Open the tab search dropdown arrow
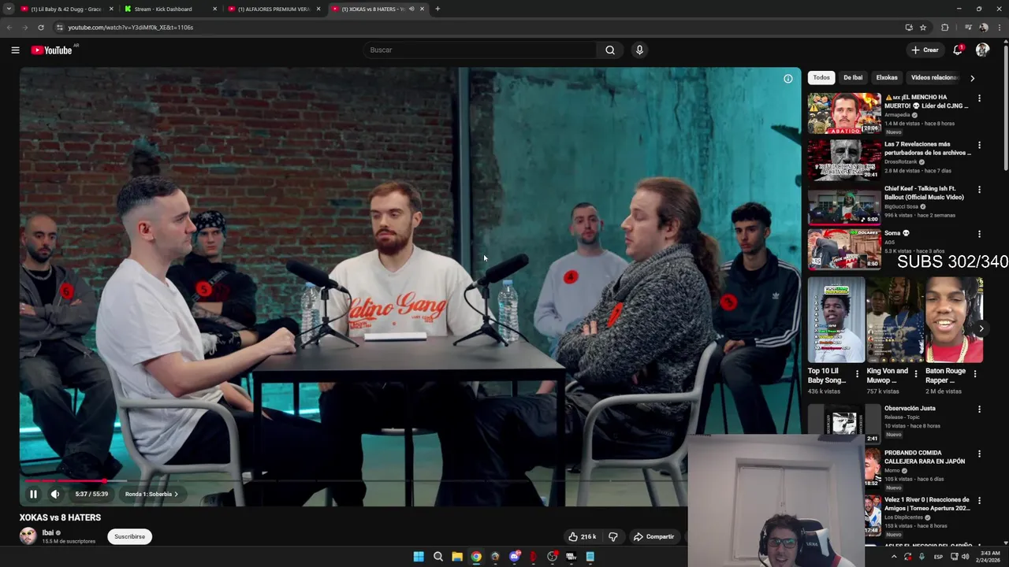Image resolution: width=1009 pixels, height=567 pixels. coord(9,9)
